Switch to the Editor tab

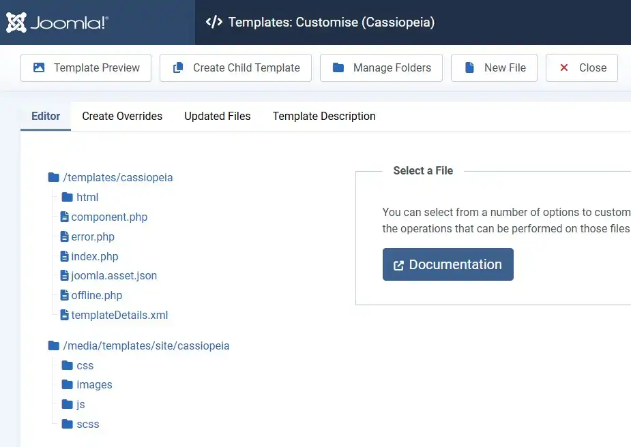coord(46,116)
